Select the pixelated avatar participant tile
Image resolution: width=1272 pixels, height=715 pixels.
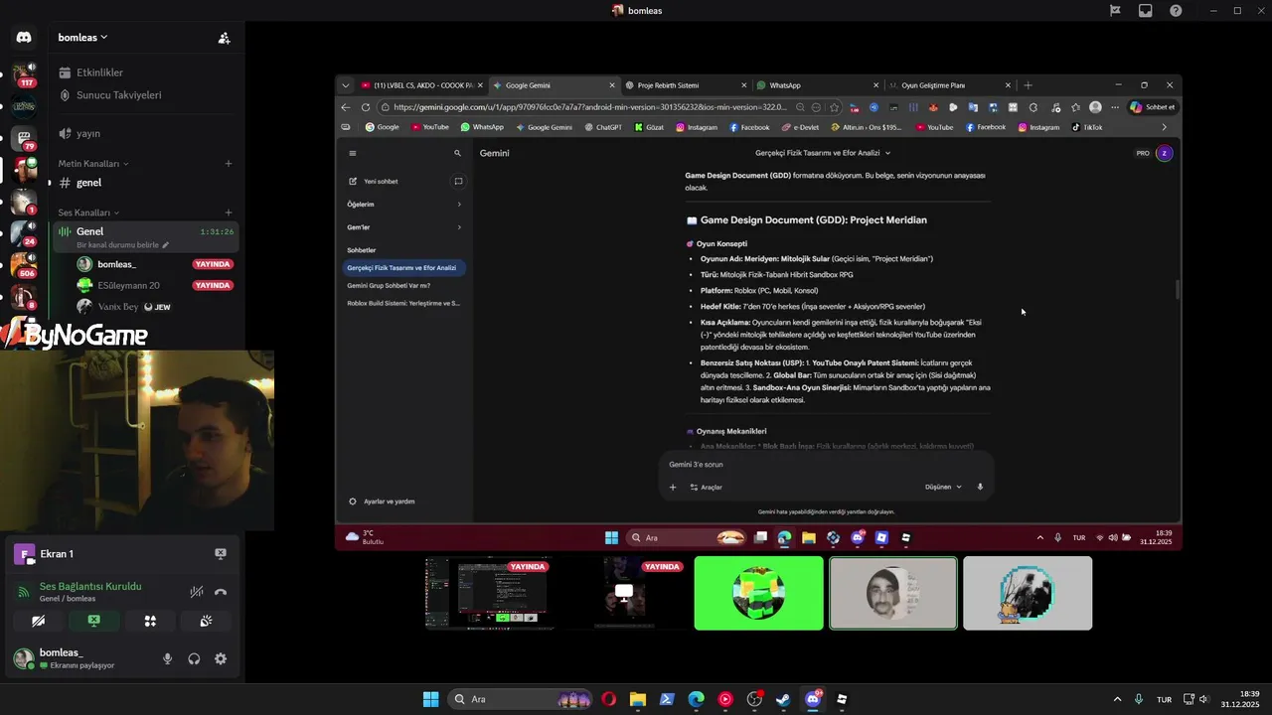point(1028,593)
